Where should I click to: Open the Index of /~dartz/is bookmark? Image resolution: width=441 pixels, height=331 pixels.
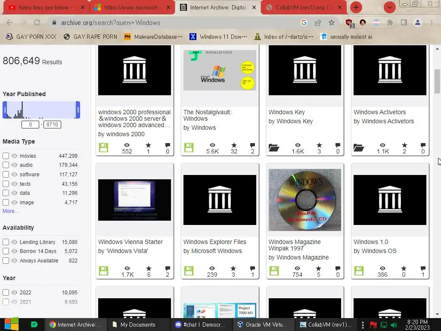(x=284, y=37)
